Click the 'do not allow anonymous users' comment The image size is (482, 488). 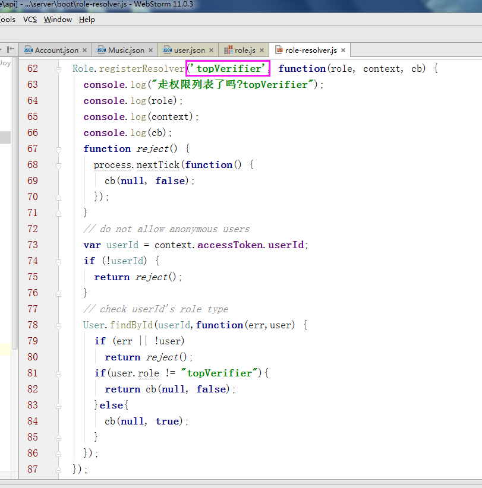(x=166, y=229)
